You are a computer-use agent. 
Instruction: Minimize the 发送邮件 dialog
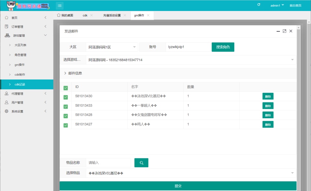point(278,31)
